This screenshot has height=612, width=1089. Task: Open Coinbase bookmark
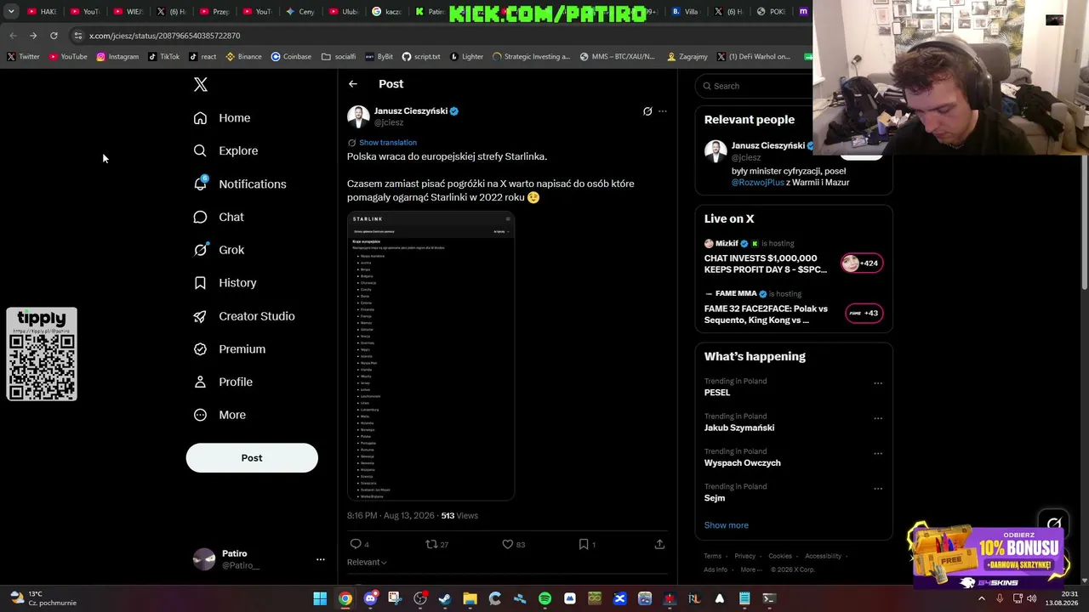(291, 57)
